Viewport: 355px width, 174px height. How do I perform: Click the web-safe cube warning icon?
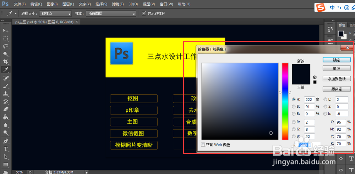[315, 77]
